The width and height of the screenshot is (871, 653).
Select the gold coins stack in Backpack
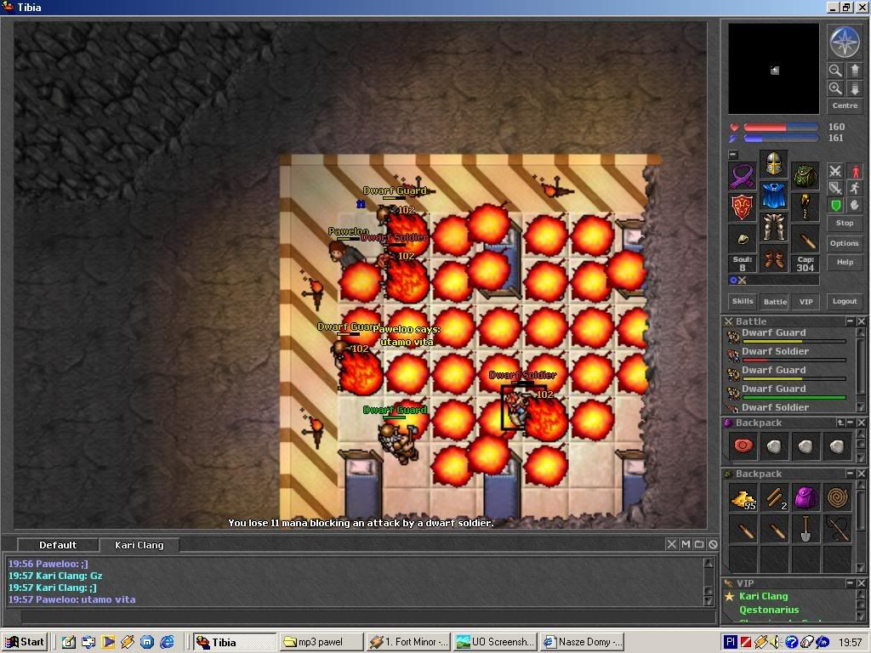743,498
